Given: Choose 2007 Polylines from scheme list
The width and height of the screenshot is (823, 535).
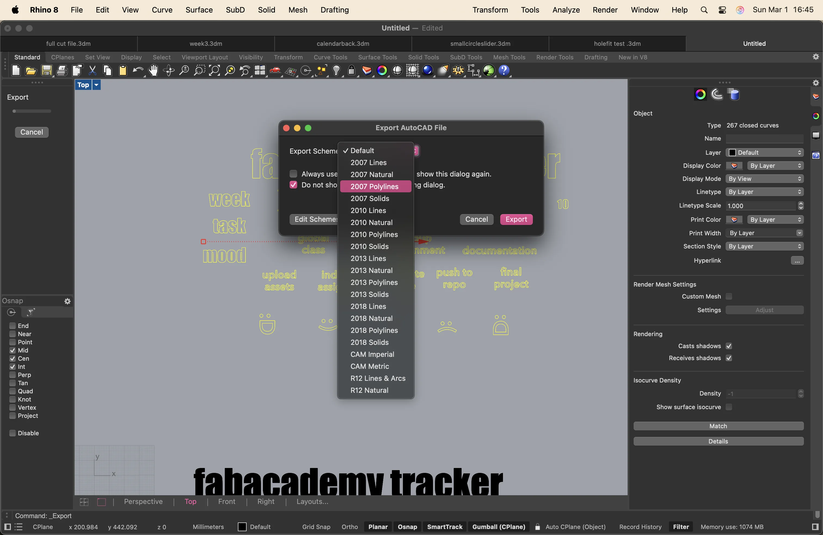Looking at the screenshot, I should tap(374, 187).
